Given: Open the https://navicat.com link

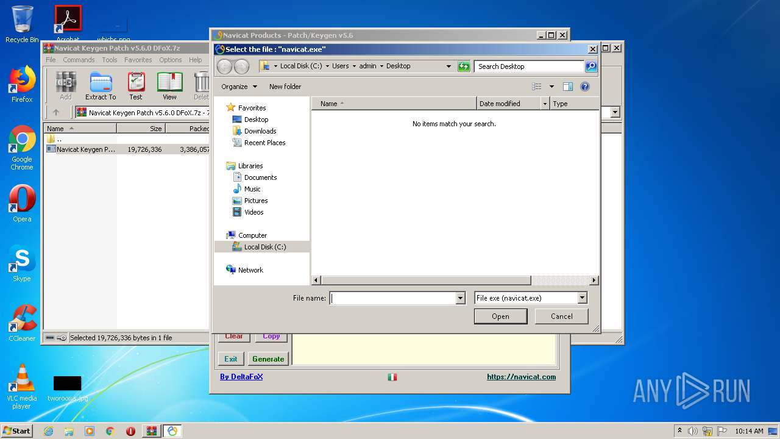Looking at the screenshot, I should 521,377.
